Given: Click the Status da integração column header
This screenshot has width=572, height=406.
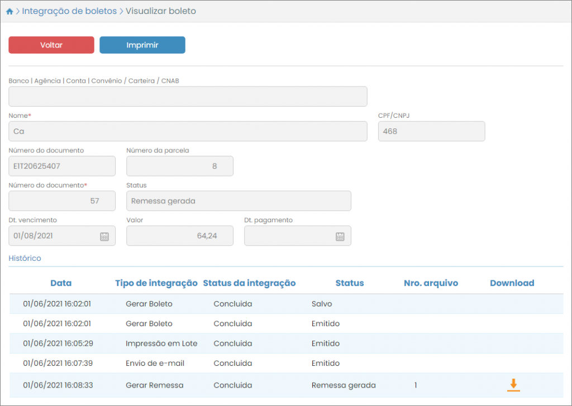Looking at the screenshot, I should pyautogui.click(x=249, y=283).
